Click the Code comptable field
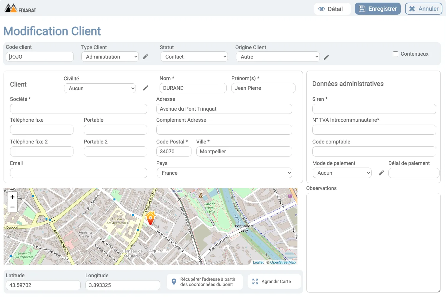Image resolution: width=446 pixels, height=300 pixels. pos(374,151)
